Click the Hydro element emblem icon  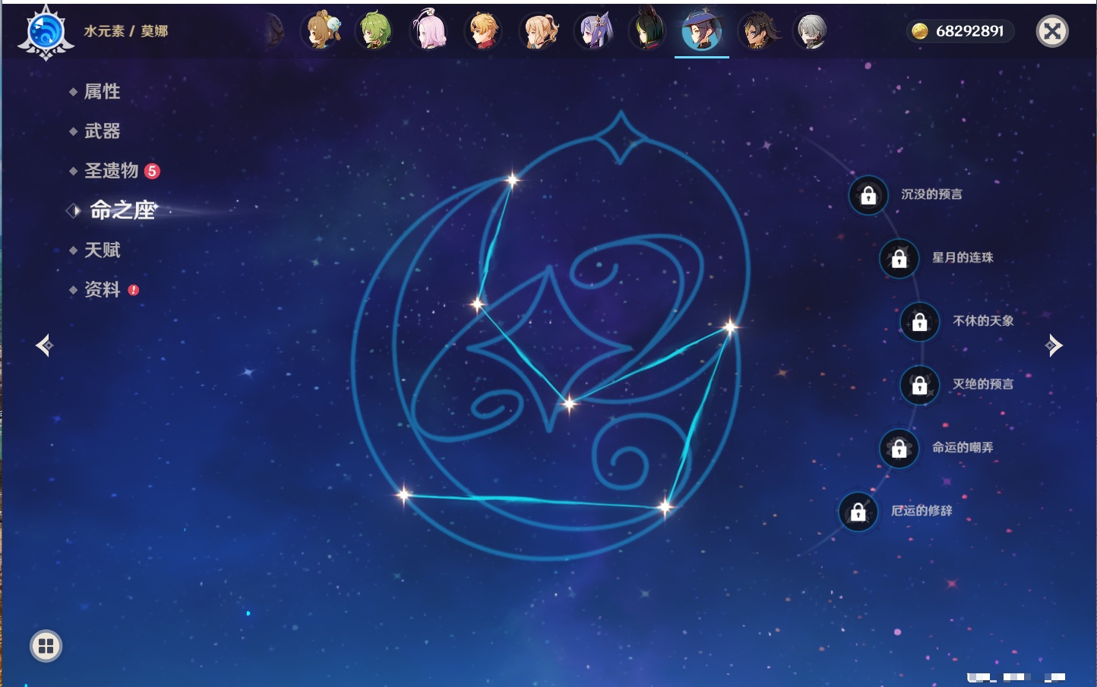point(46,32)
